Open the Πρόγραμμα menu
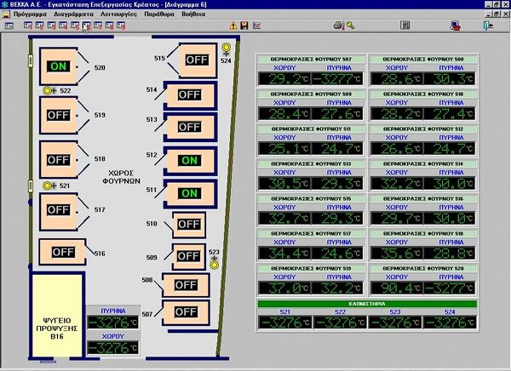Screen dimensions: 511x371 click(x=30, y=14)
